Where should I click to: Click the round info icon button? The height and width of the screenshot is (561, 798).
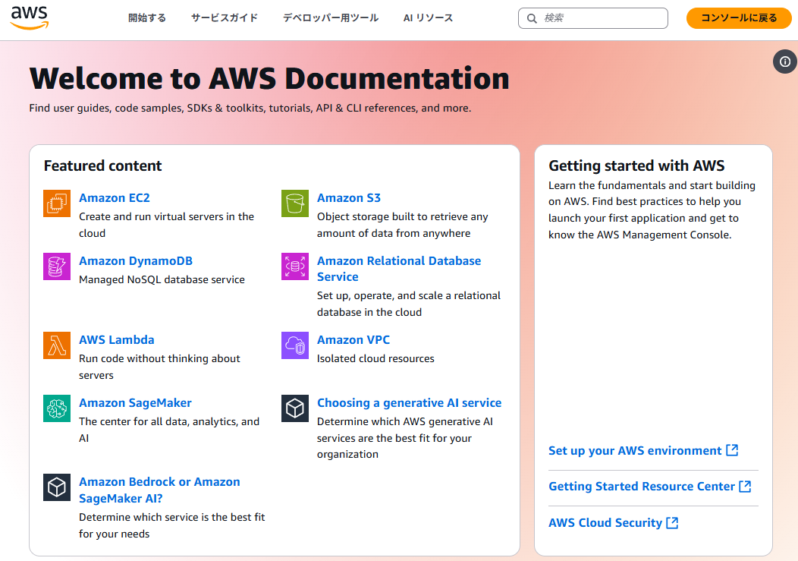tap(785, 61)
